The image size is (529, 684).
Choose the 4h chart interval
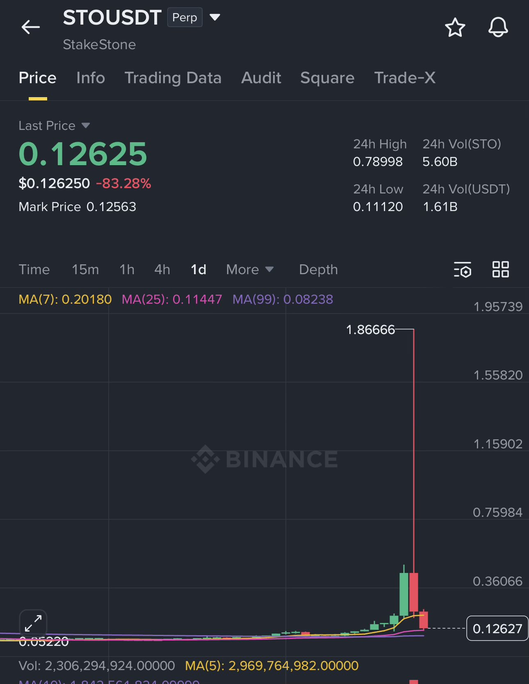click(x=162, y=270)
